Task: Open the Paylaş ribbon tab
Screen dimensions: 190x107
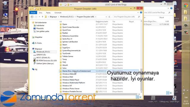Action: (x=48, y=12)
